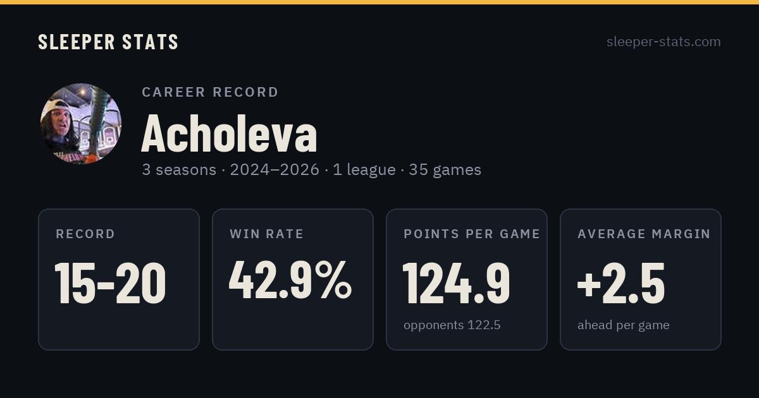Image resolution: width=759 pixels, height=398 pixels.
Task: Select the 15-20 record value
Action: pos(111,283)
